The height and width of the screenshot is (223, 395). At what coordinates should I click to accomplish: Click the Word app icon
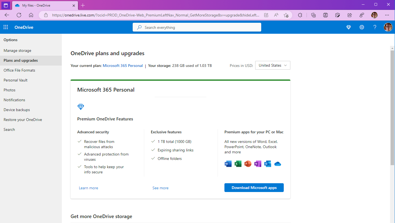pyautogui.click(x=228, y=164)
